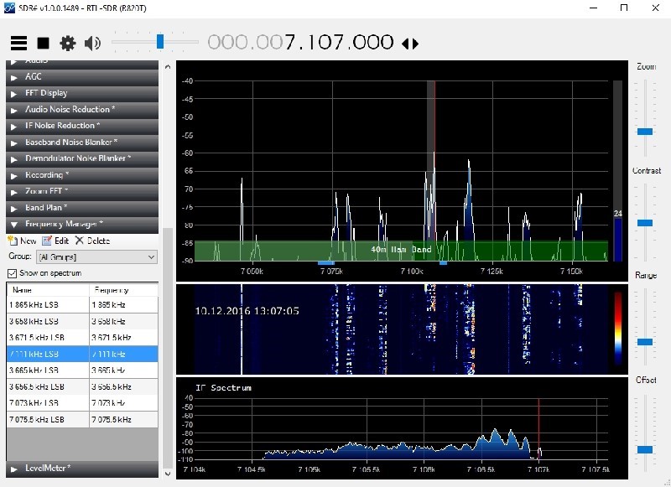Expand the Audio Noise Reduction panel
671x487 pixels.
[x=82, y=110]
